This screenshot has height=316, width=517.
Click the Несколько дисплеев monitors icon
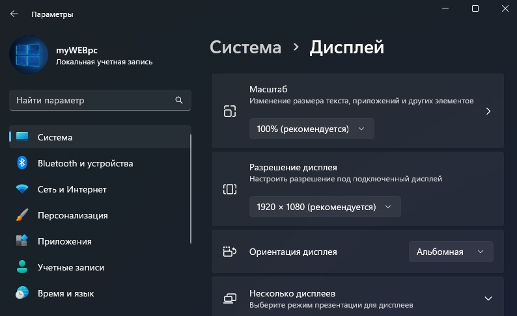point(230,298)
